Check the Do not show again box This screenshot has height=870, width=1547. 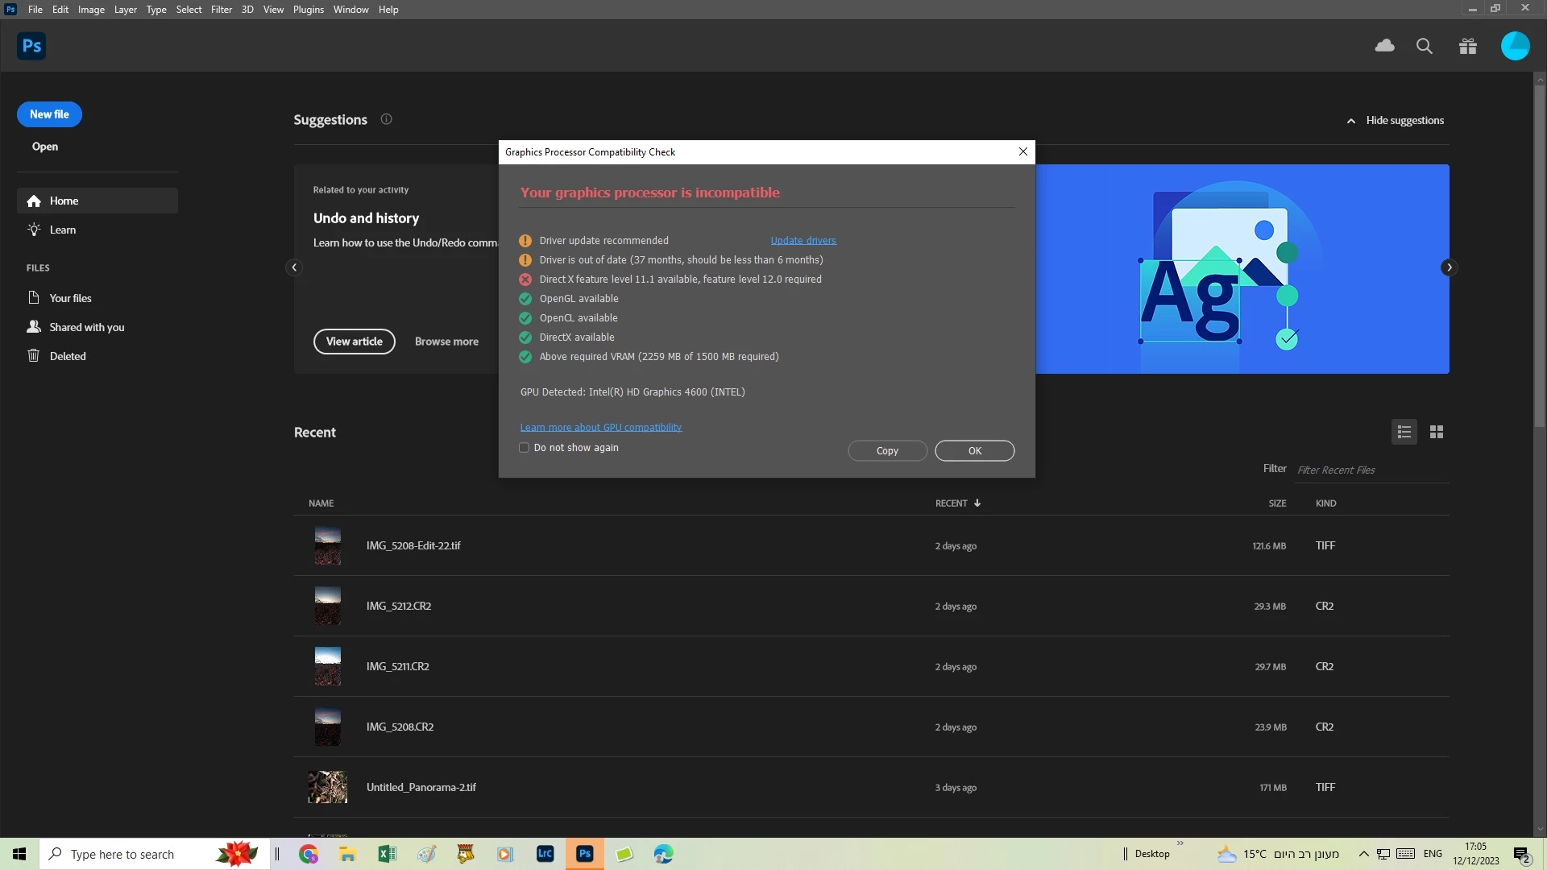point(525,448)
